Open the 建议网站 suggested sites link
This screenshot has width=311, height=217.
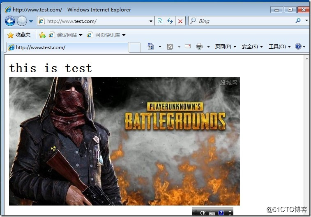[x=63, y=35]
